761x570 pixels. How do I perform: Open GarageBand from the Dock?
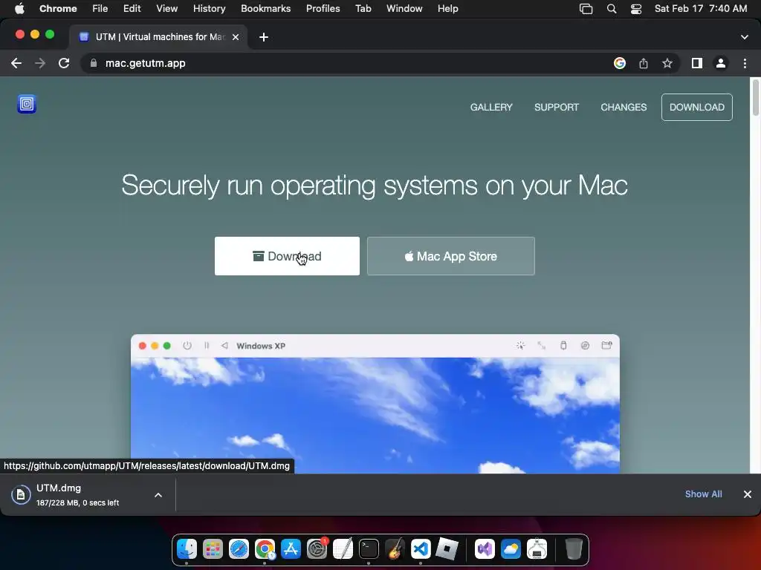coord(395,548)
